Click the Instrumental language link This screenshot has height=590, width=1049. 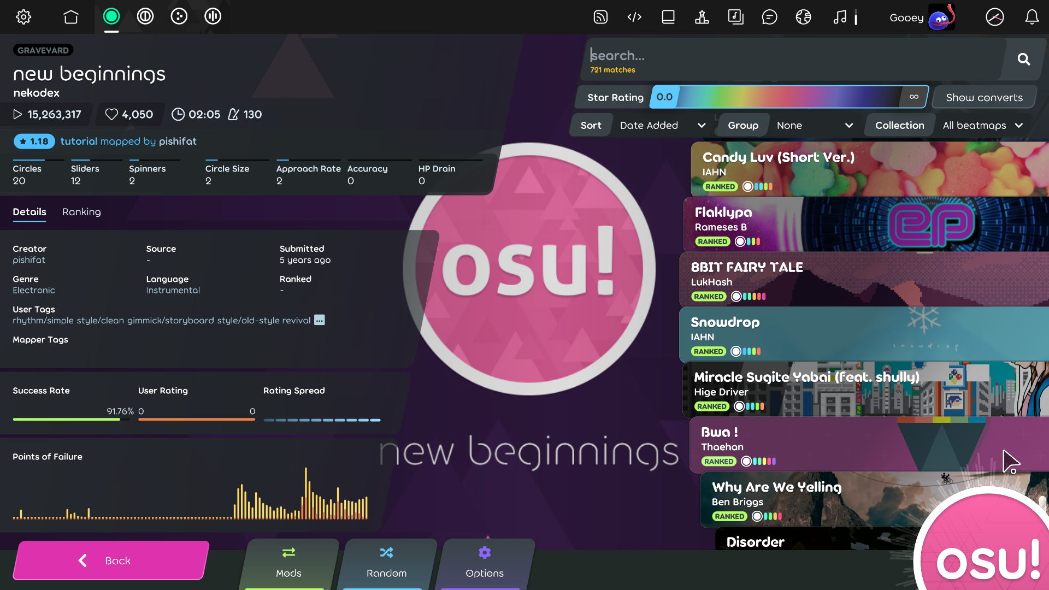click(x=173, y=290)
